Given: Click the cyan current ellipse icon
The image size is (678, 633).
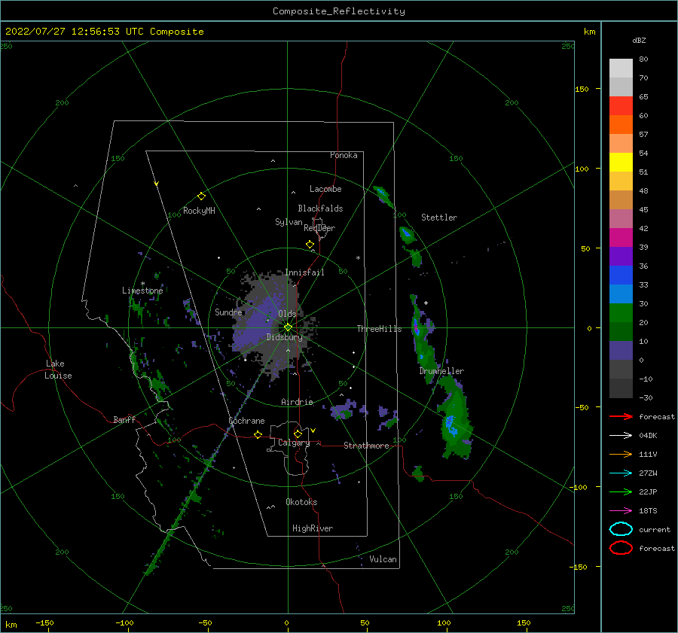Looking at the screenshot, I should click(621, 529).
